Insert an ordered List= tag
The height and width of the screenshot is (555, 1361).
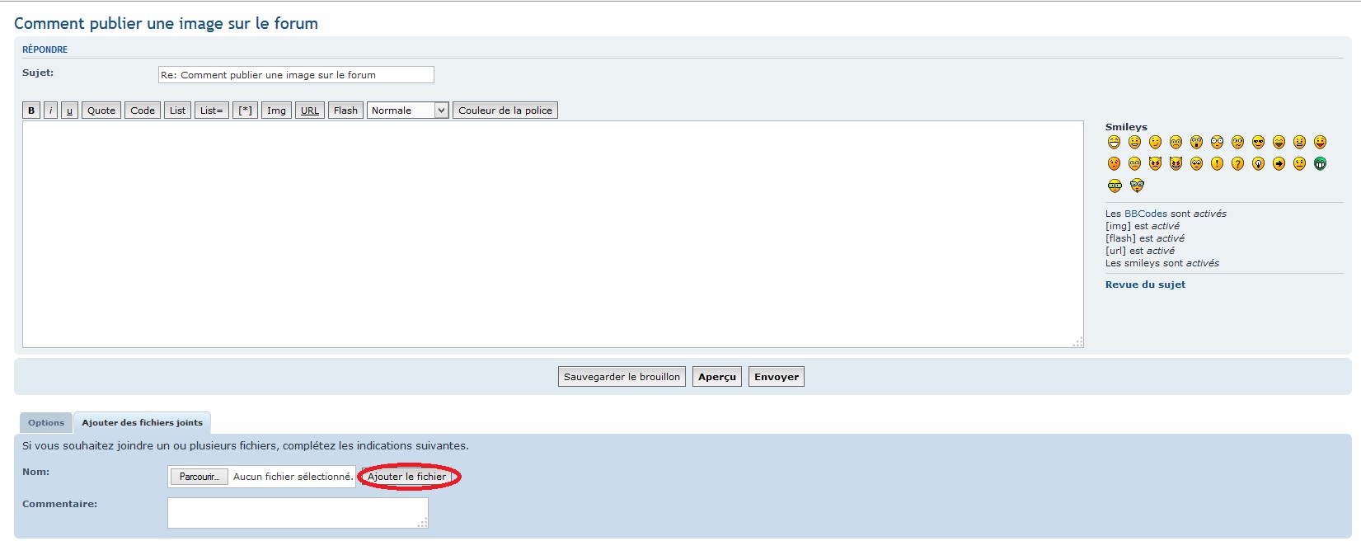[212, 111]
